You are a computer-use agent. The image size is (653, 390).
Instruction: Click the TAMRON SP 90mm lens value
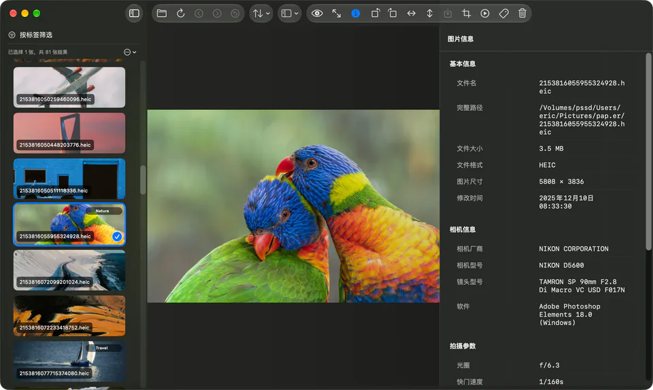point(582,285)
